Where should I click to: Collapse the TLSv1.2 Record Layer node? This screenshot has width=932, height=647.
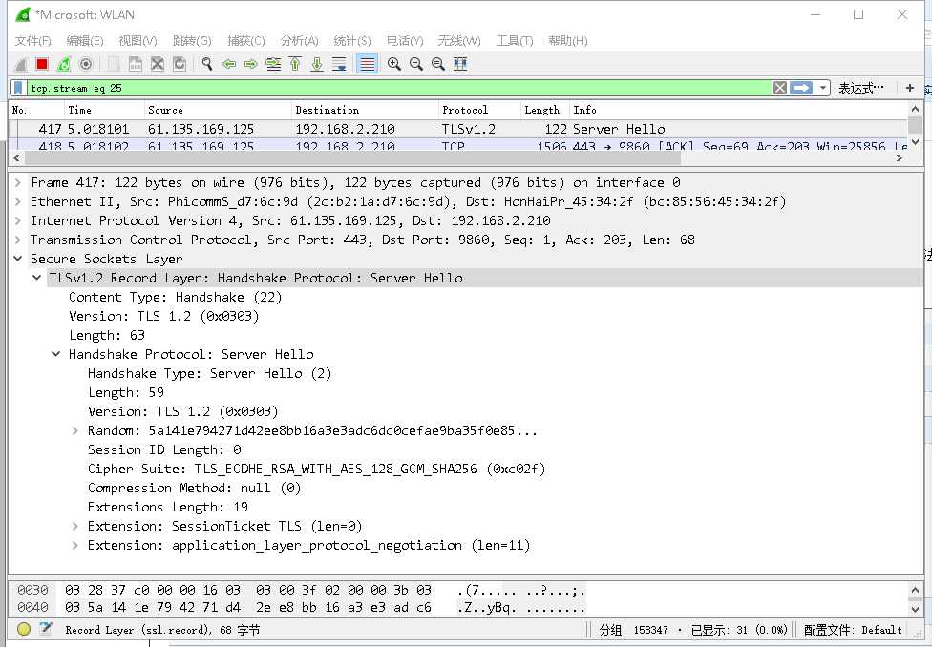pos(37,278)
